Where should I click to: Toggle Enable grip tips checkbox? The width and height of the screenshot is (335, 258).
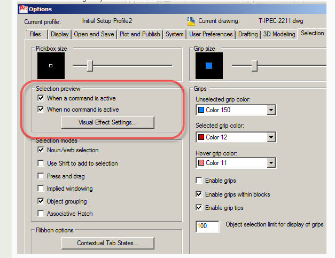point(199,208)
